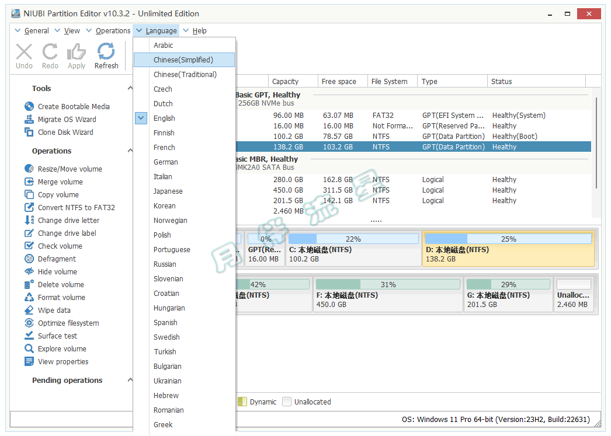Choose Delete volume operation
Viewport: 611px width, 436px height.
pos(54,284)
